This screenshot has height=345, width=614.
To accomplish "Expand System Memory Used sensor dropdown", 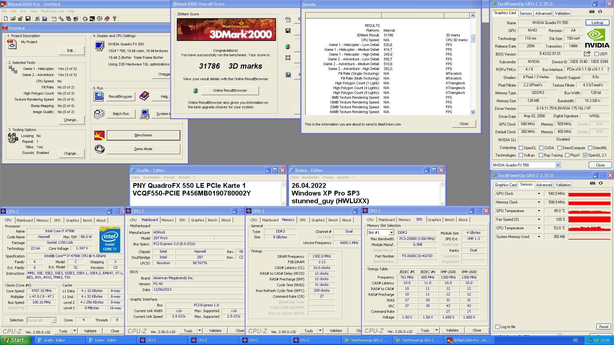I will [539, 237].
